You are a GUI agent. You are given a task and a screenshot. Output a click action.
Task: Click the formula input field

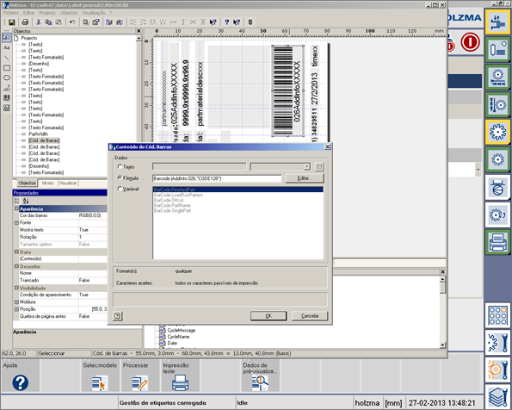pyautogui.click(x=217, y=178)
